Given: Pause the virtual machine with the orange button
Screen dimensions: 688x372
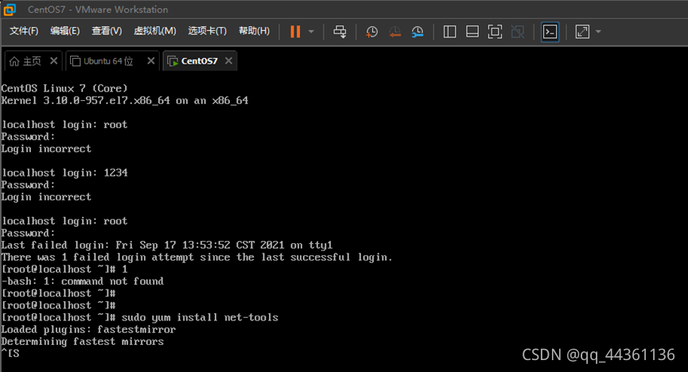Looking at the screenshot, I should (295, 32).
